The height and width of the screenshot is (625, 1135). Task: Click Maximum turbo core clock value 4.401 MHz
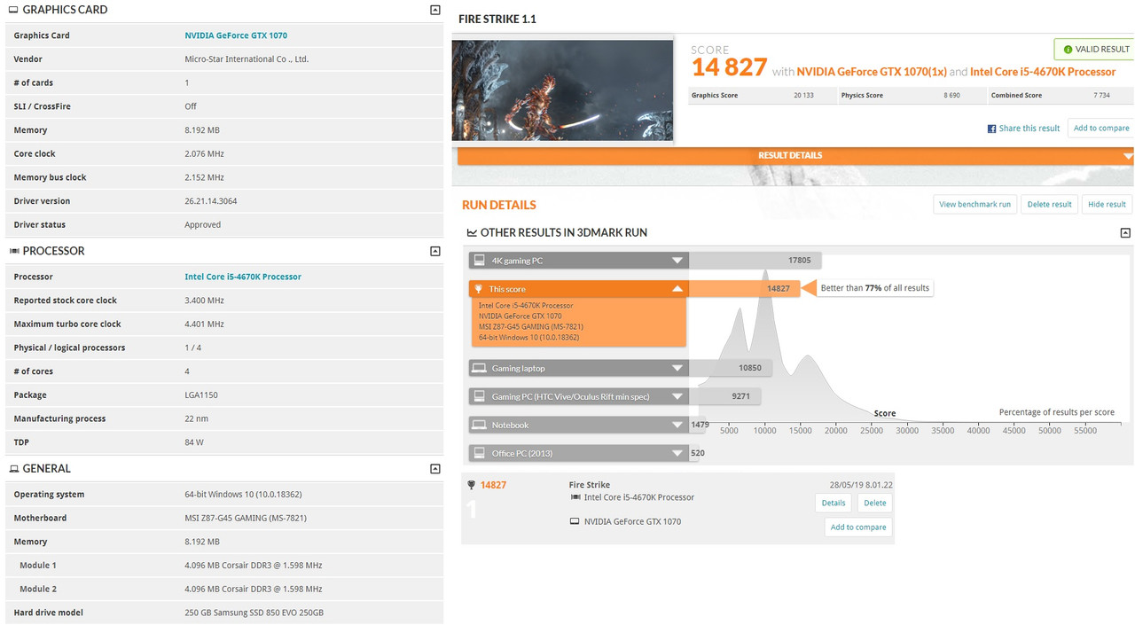tap(204, 324)
